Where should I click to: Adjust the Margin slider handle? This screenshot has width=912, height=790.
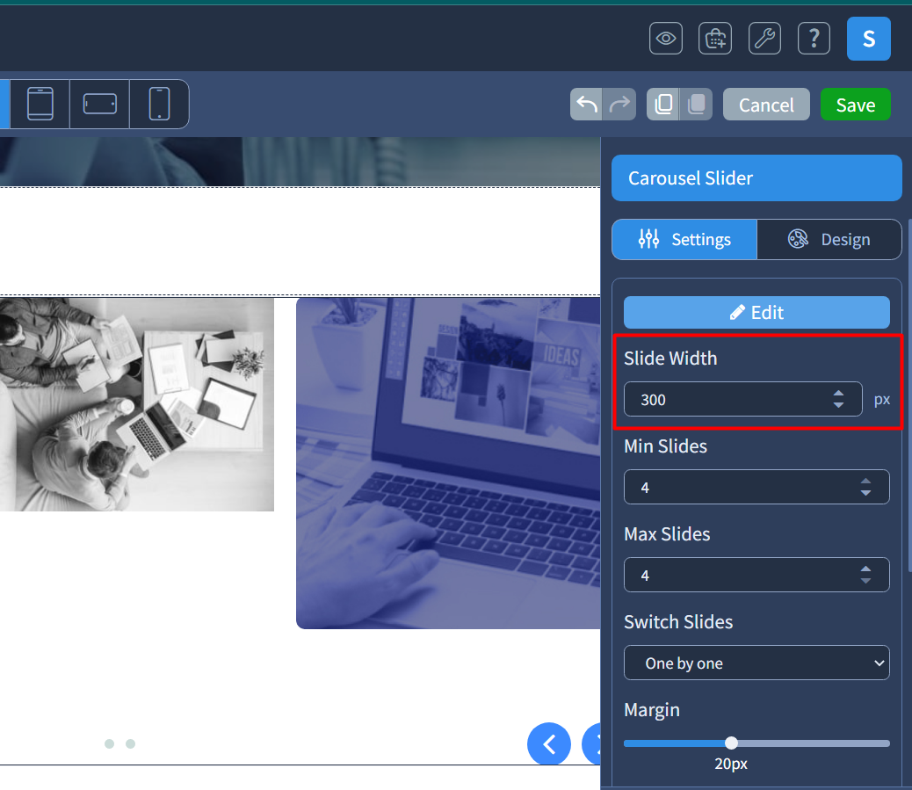pos(731,743)
